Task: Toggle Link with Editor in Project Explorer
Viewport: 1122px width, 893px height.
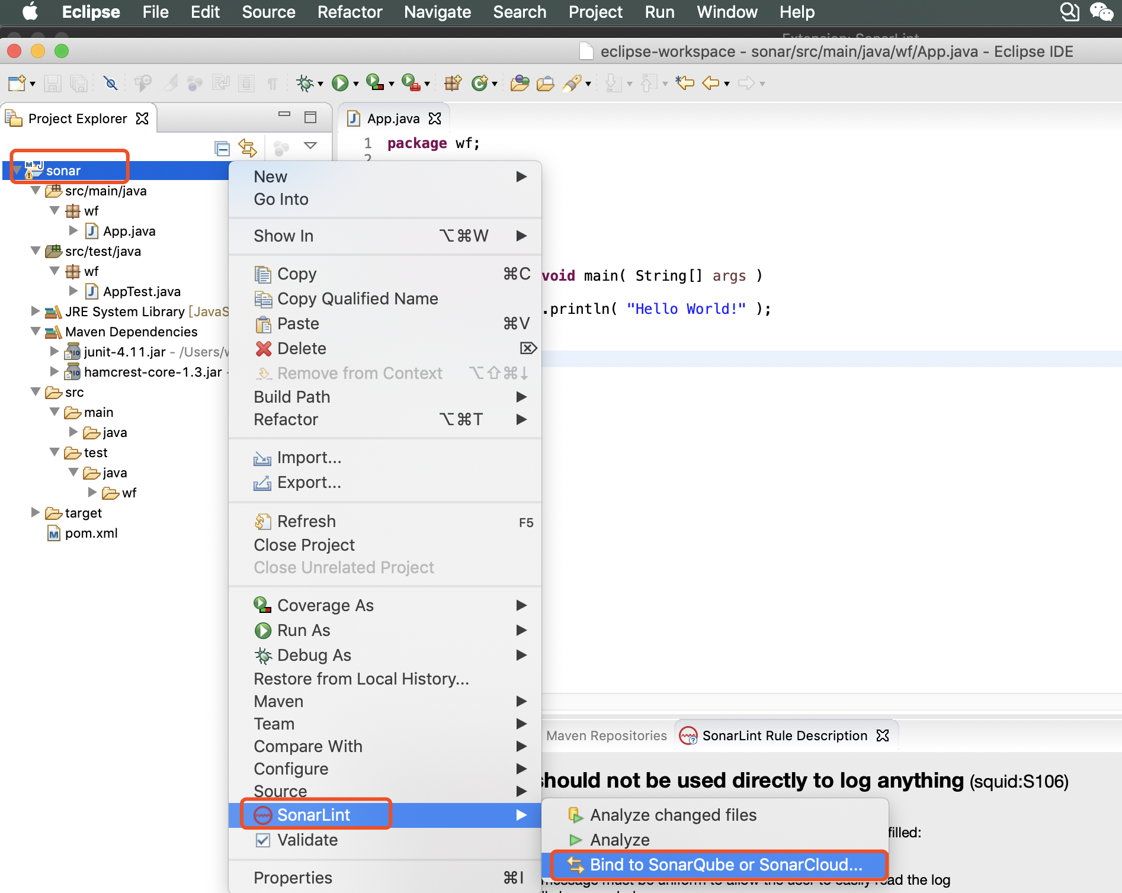Action: click(248, 147)
